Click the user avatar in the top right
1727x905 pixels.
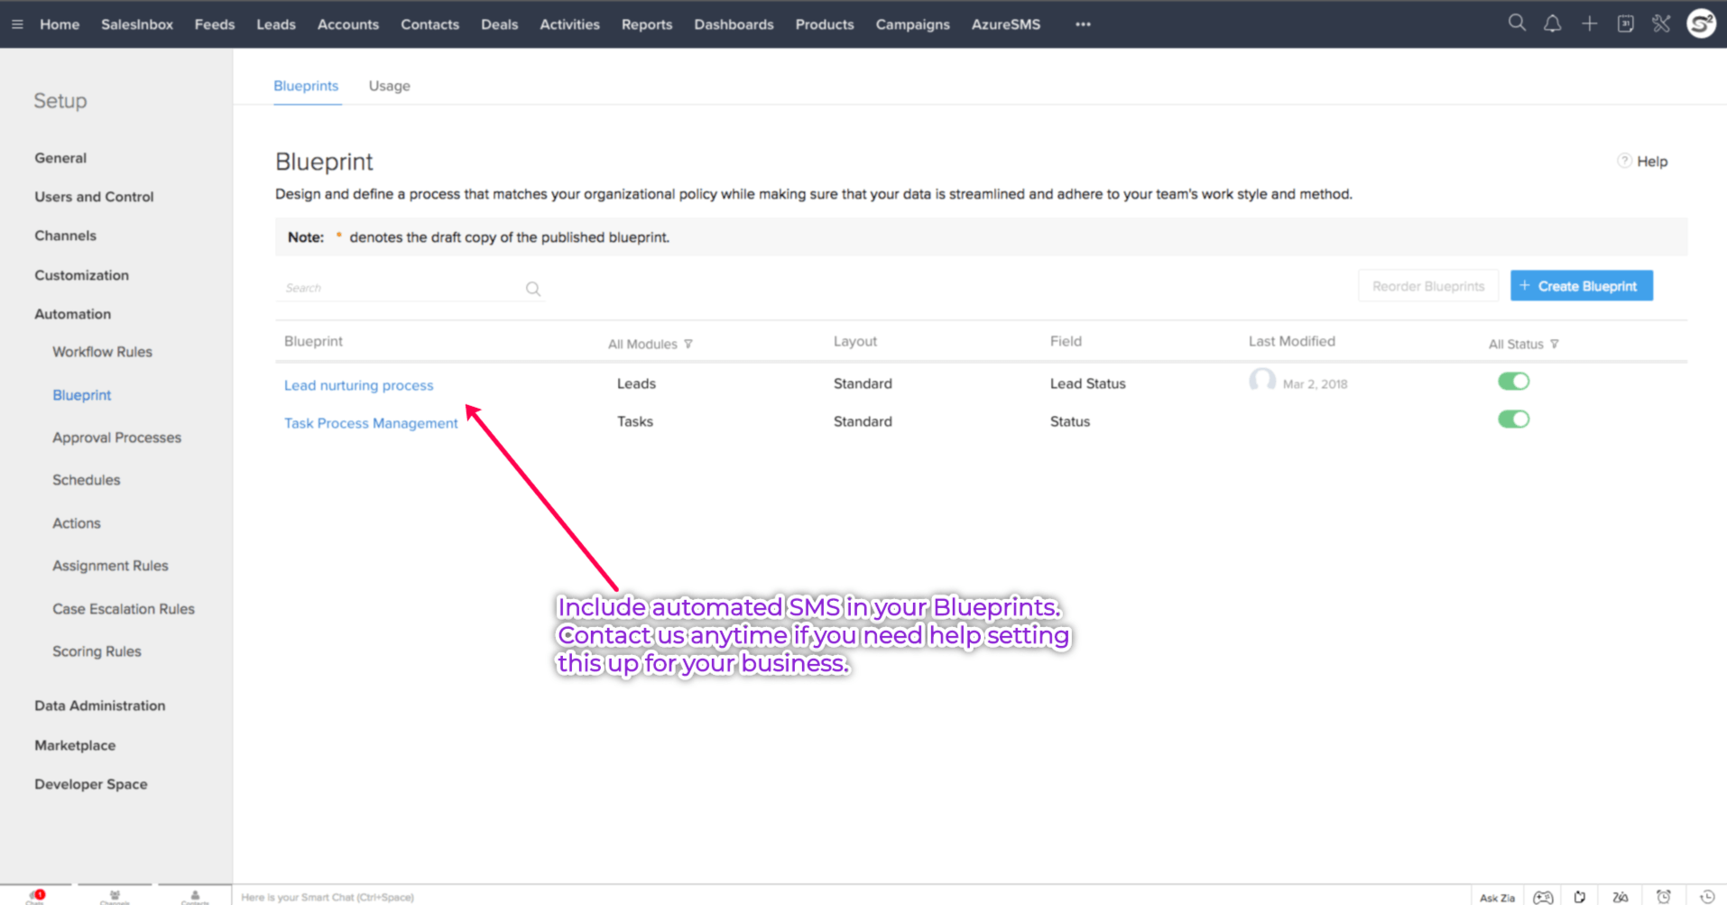click(1700, 23)
